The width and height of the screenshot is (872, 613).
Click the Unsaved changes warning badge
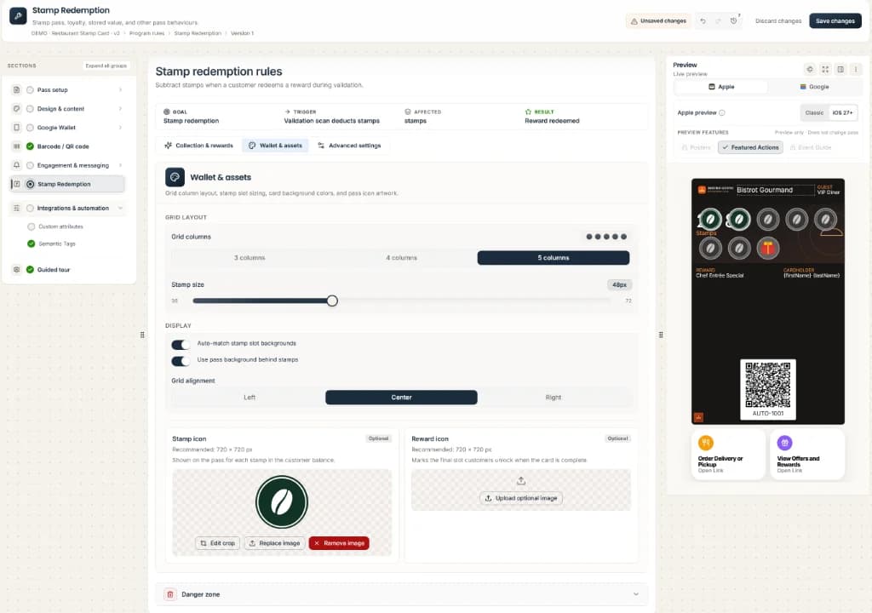tap(658, 21)
